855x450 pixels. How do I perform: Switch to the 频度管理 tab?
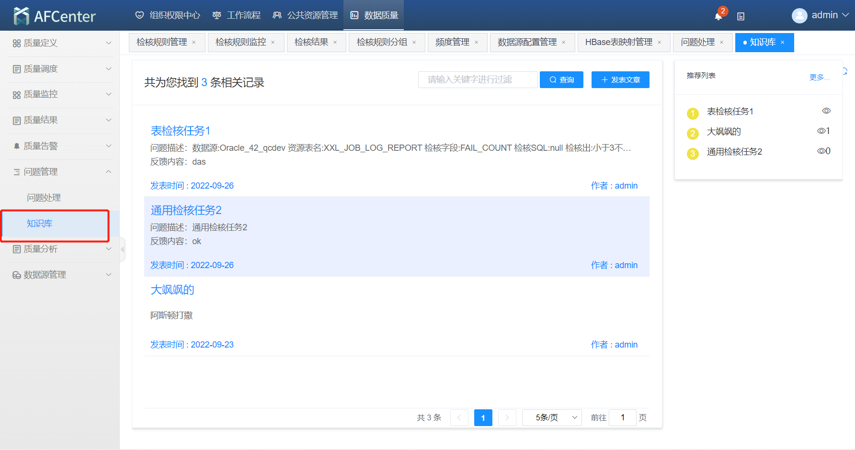pos(452,42)
